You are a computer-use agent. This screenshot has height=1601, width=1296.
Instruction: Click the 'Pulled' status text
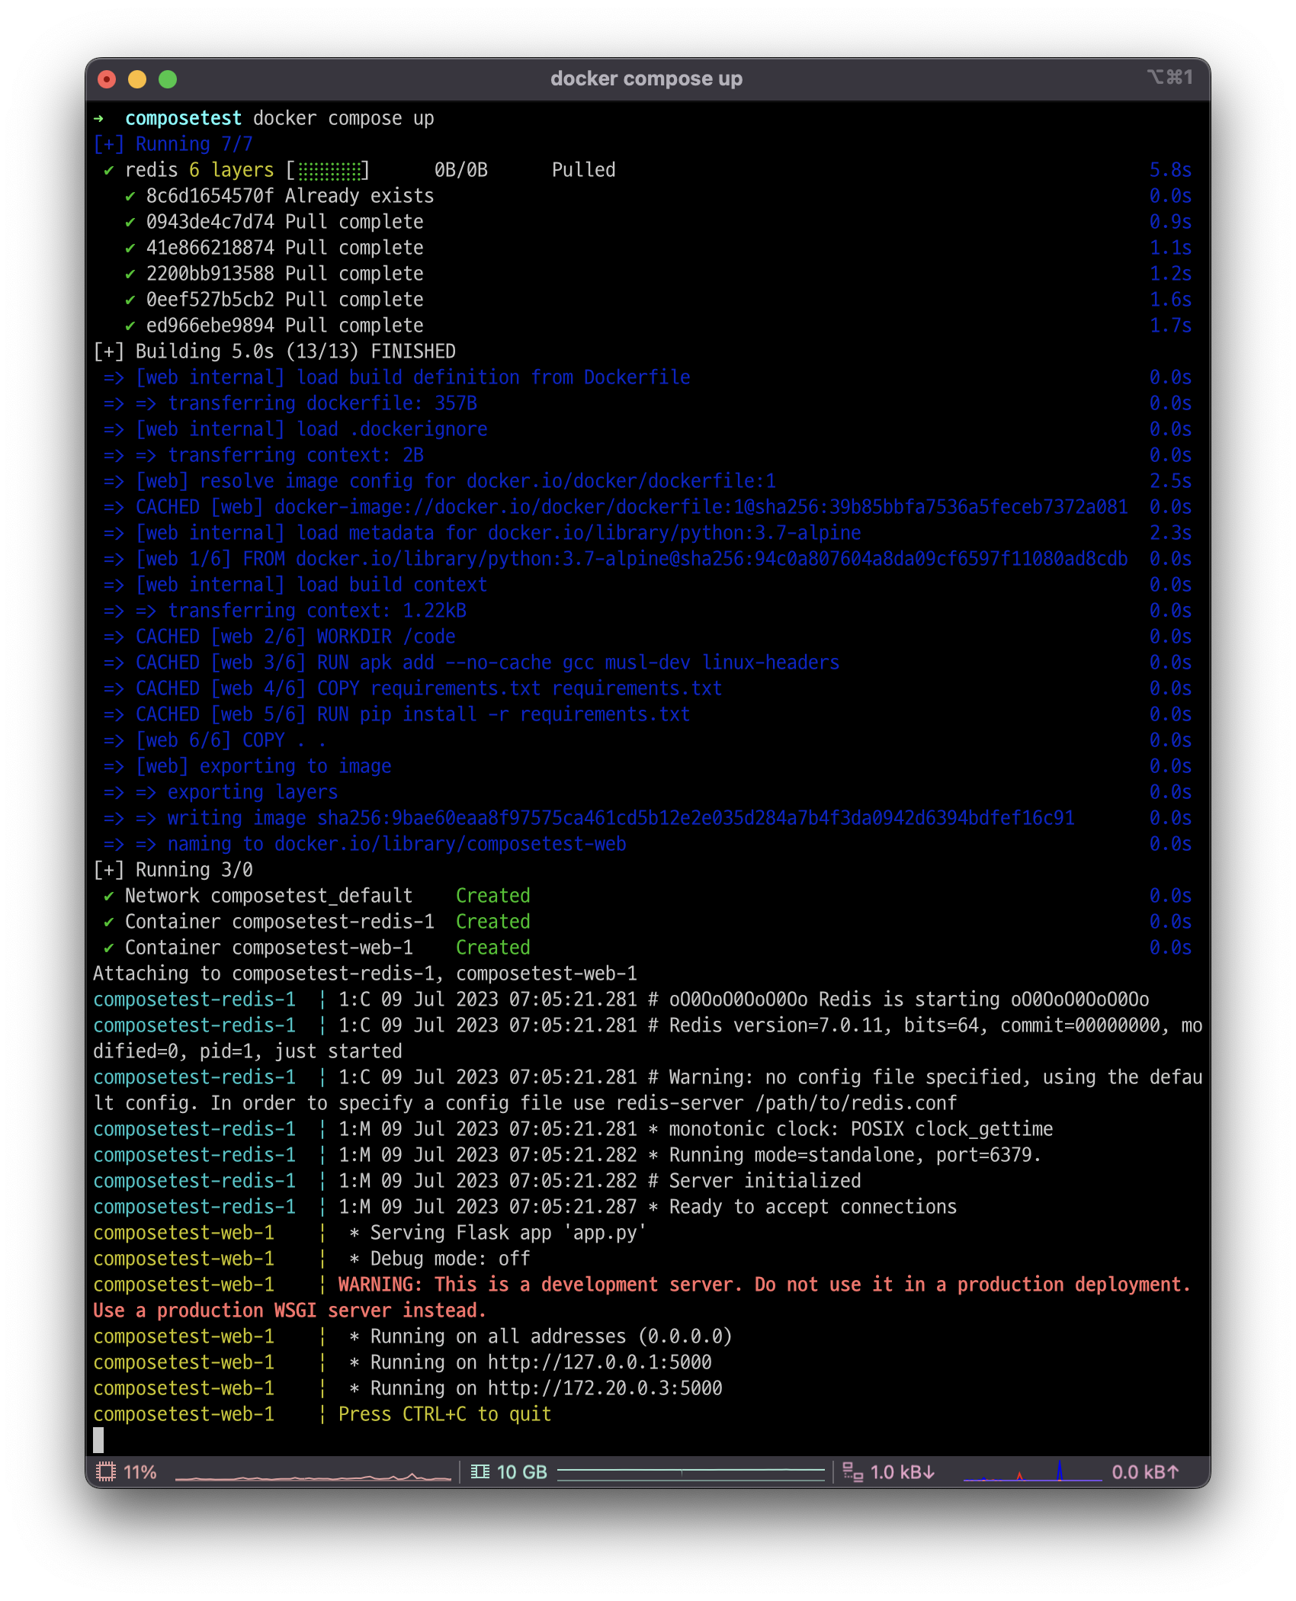583,170
